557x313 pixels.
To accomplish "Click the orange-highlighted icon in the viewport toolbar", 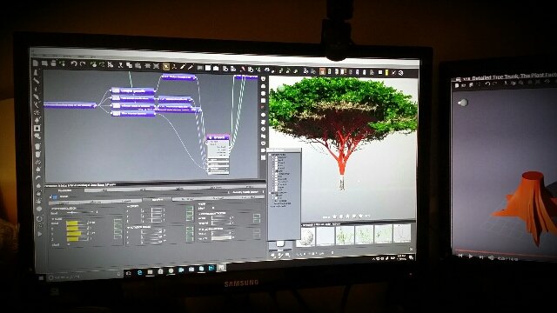I will coord(322,71).
